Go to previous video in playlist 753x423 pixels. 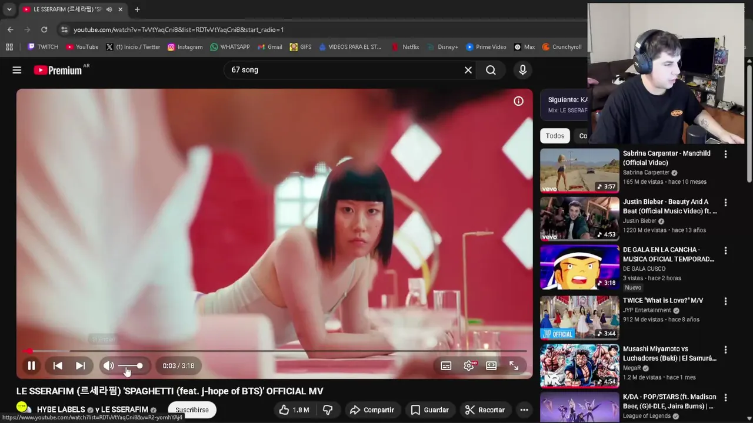pyautogui.click(x=58, y=365)
